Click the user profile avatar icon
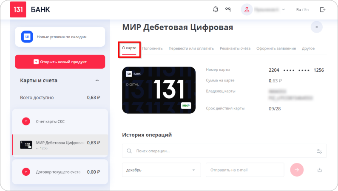 coord(247,9)
